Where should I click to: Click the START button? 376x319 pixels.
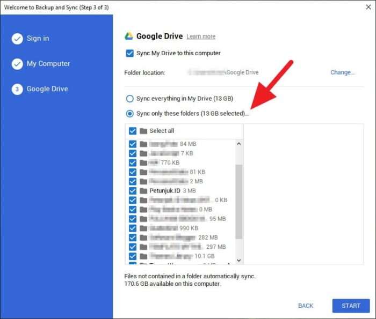[351, 306]
